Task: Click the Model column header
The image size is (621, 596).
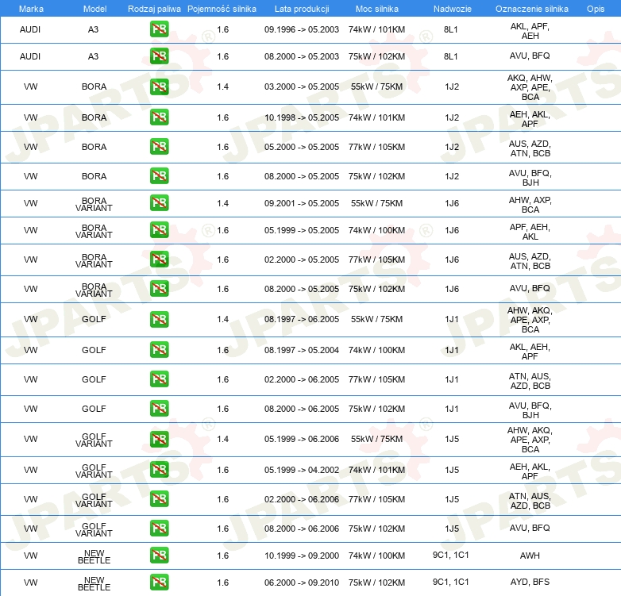Action: (94, 9)
